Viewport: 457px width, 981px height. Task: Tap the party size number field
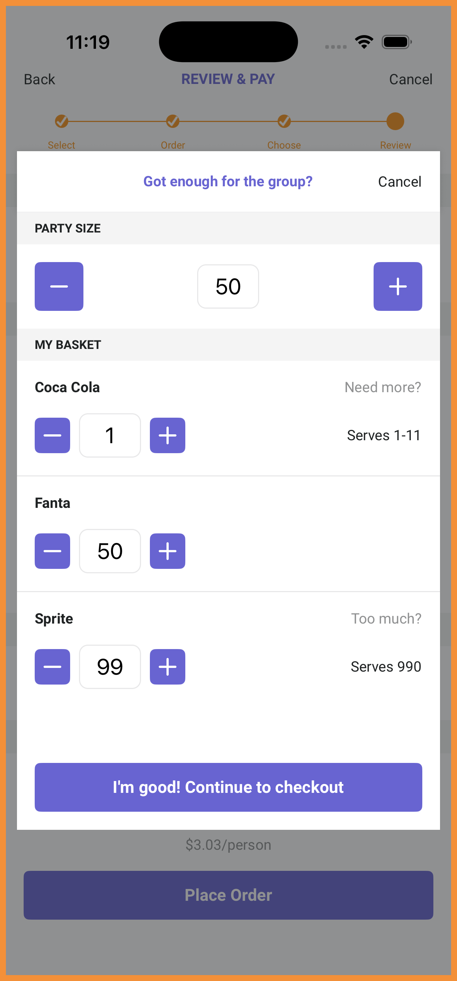click(x=228, y=286)
